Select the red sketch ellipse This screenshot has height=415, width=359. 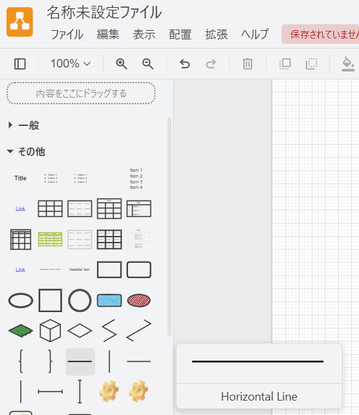point(139,300)
